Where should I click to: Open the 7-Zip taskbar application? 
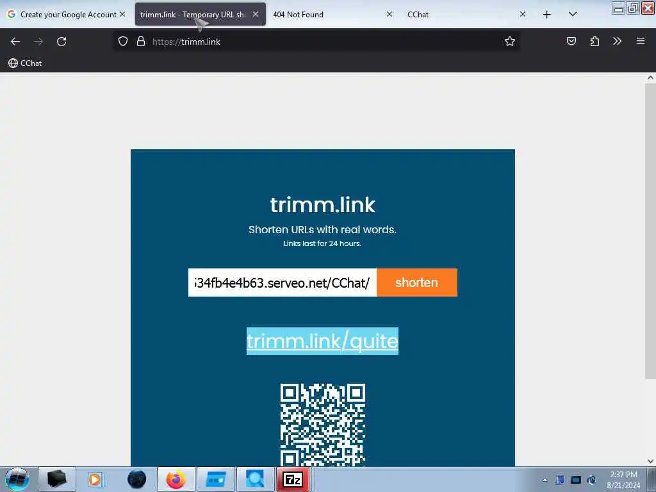coord(293,479)
